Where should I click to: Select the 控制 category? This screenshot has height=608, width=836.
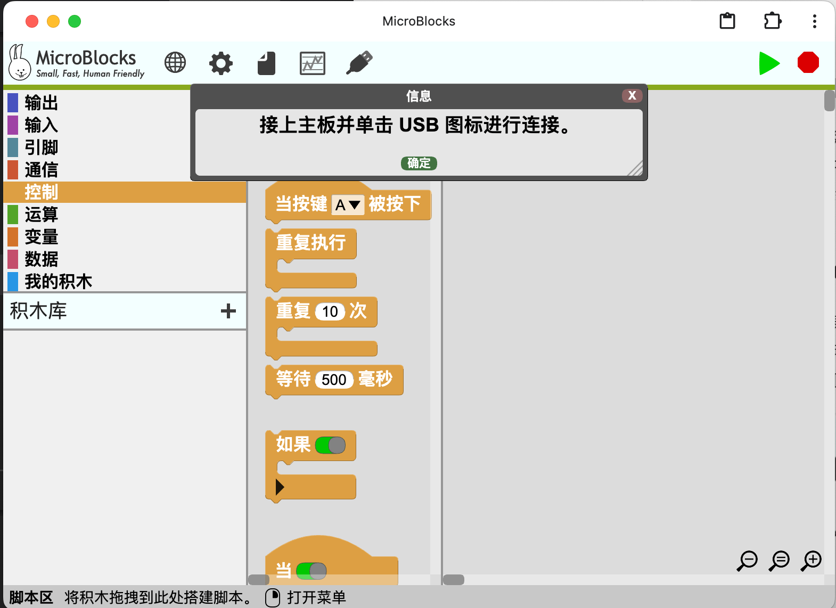[125, 192]
